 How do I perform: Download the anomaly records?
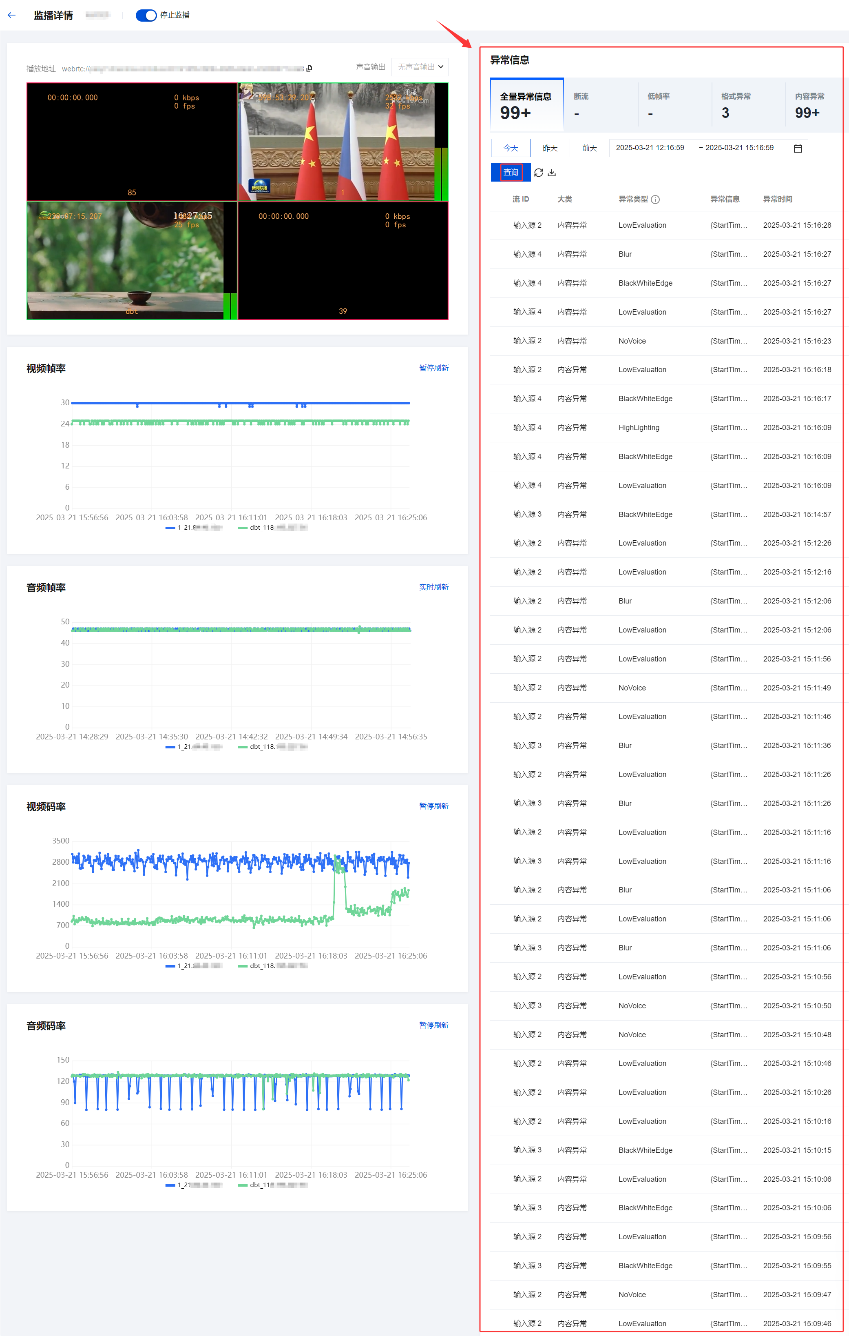pyautogui.click(x=552, y=173)
